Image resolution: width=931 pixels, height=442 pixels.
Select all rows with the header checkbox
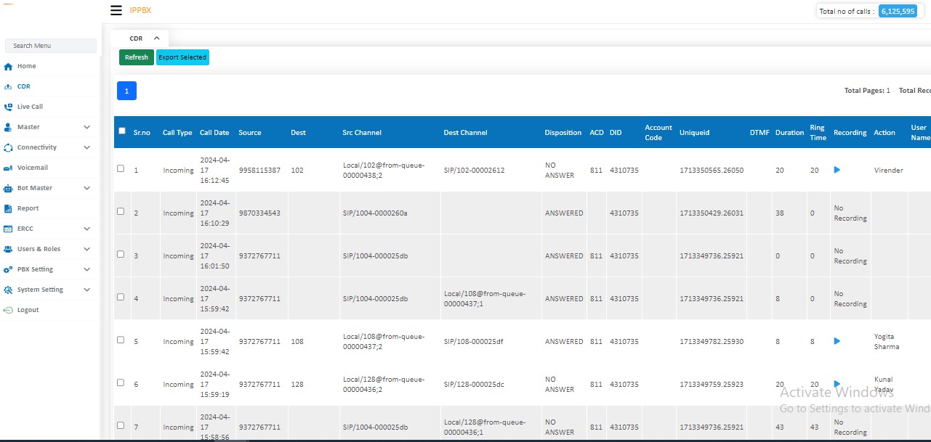(x=122, y=129)
